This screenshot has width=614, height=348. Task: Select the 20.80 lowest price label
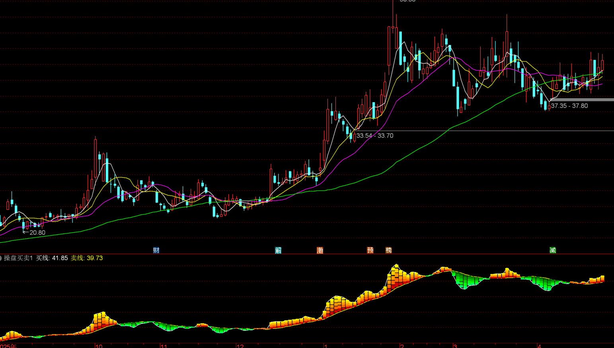(37, 233)
